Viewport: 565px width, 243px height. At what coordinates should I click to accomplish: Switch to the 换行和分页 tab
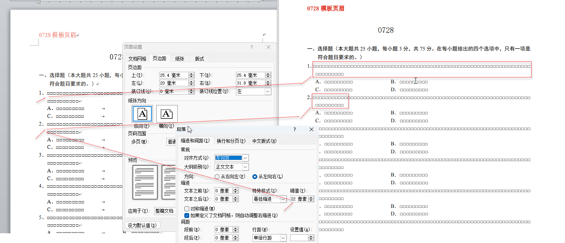tap(231, 141)
